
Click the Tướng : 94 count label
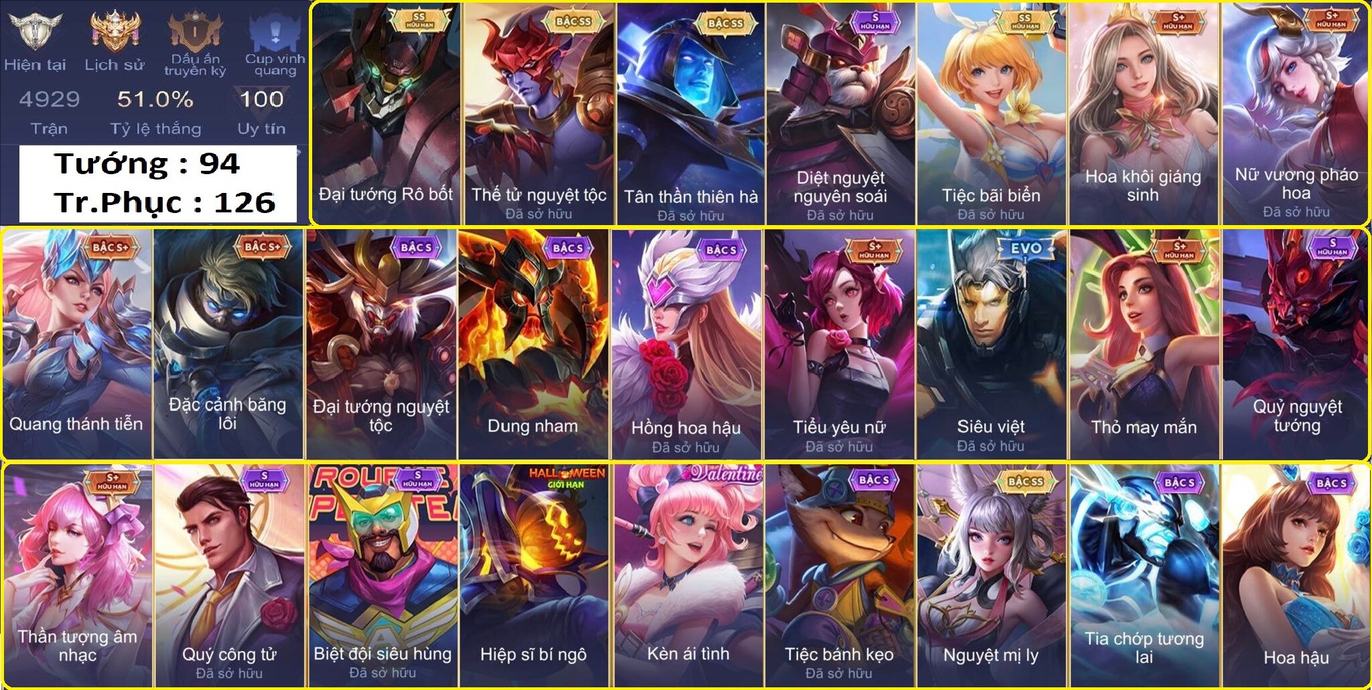(x=147, y=164)
